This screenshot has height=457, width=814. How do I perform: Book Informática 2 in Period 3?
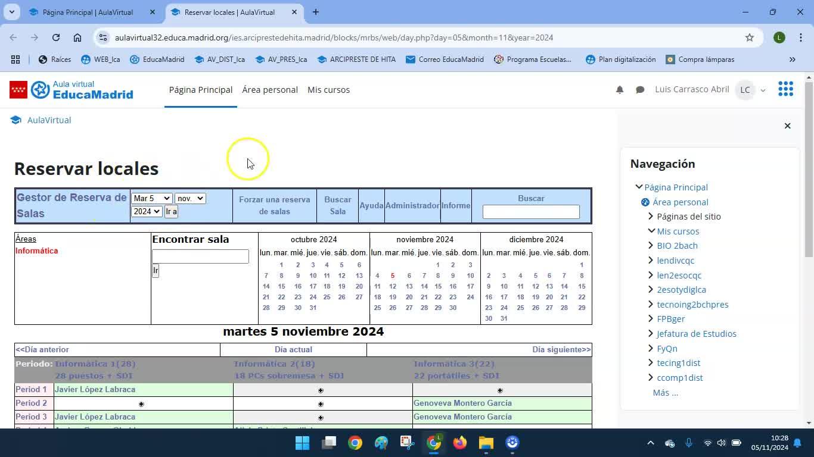tap(321, 418)
